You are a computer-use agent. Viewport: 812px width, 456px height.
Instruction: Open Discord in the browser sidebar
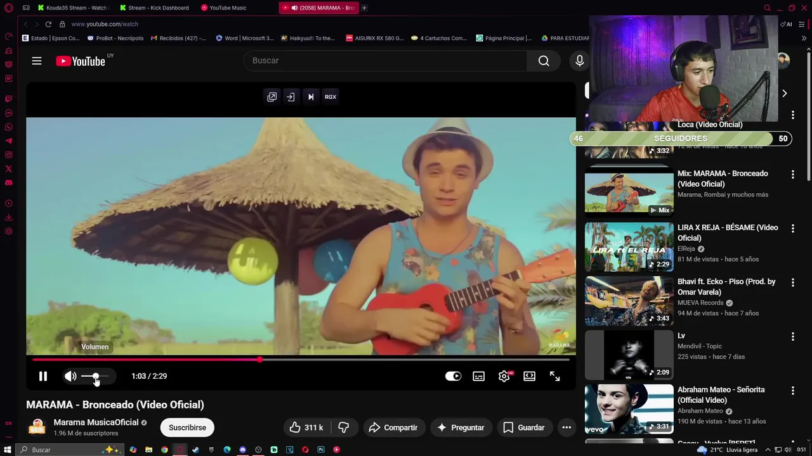tap(9, 183)
